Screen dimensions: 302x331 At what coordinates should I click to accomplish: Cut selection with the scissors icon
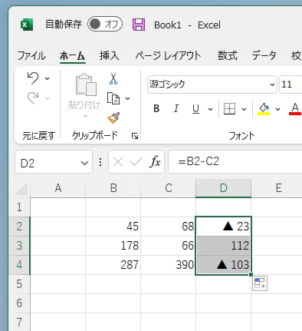tap(113, 78)
